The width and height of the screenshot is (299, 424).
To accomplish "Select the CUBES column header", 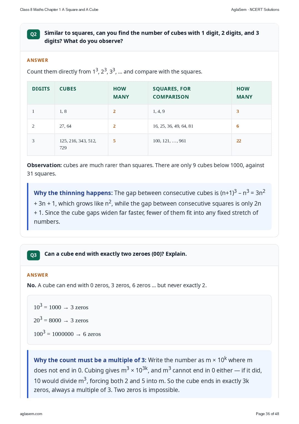I will (68, 89).
